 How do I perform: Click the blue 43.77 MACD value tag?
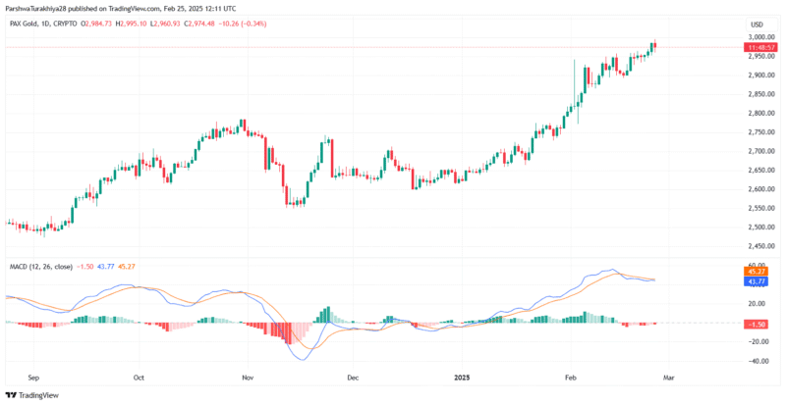pyautogui.click(x=758, y=282)
